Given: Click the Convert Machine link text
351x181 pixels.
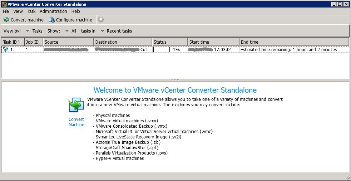Looking at the screenshot, I should pos(76,122).
